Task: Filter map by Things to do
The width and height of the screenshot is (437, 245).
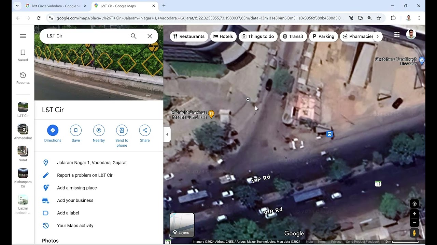Action: tap(258, 36)
